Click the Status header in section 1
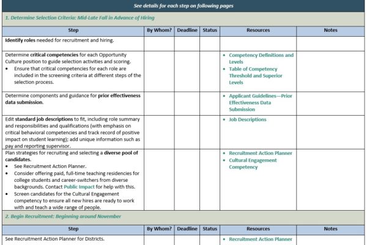The height and width of the screenshot is (245, 367). click(210, 30)
